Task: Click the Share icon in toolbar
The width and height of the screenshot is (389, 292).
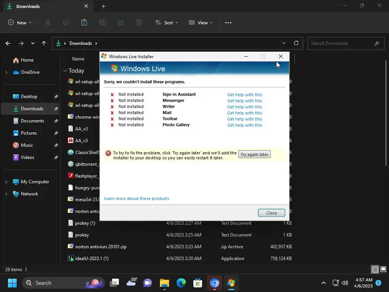Action: [121, 22]
